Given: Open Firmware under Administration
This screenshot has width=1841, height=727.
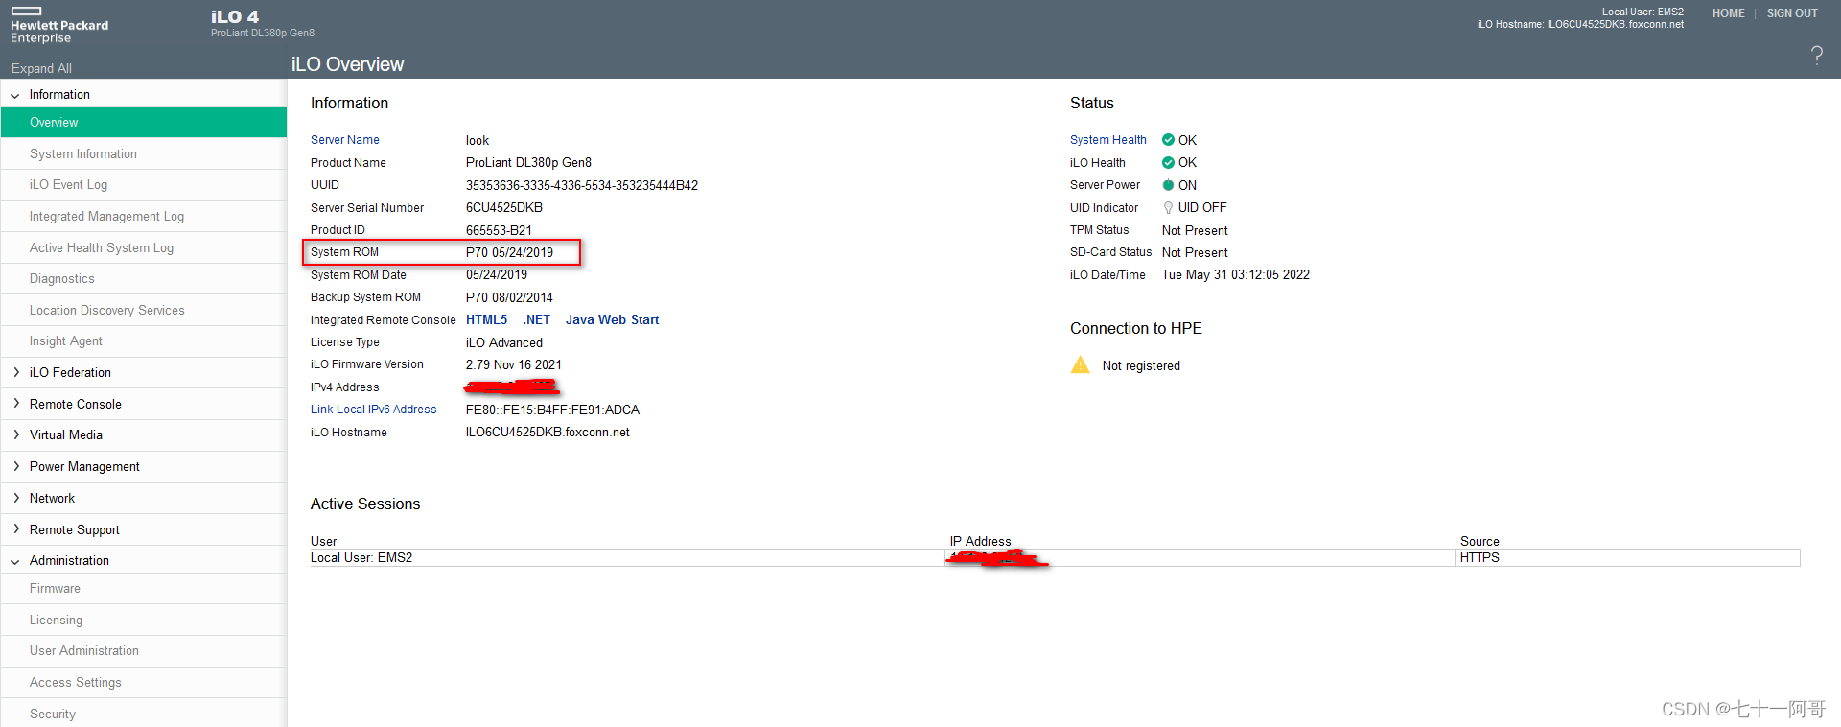Looking at the screenshot, I should 144,589.
